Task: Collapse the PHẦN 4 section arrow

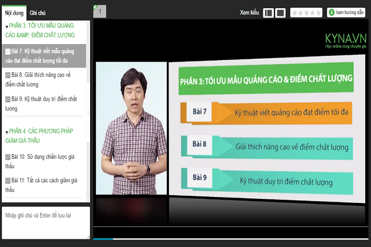Action: click(x=6, y=132)
